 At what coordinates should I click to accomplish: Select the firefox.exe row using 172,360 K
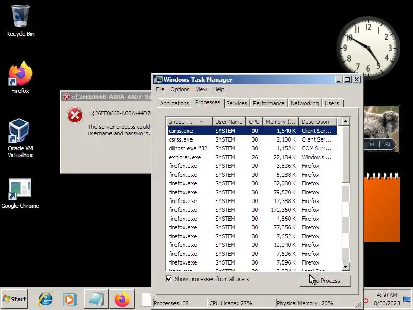coord(252,210)
